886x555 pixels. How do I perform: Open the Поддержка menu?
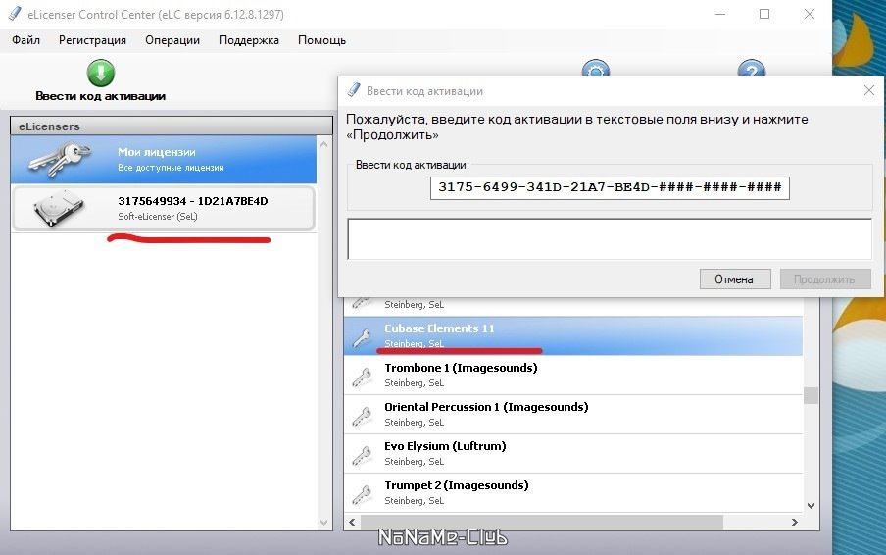(249, 40)
